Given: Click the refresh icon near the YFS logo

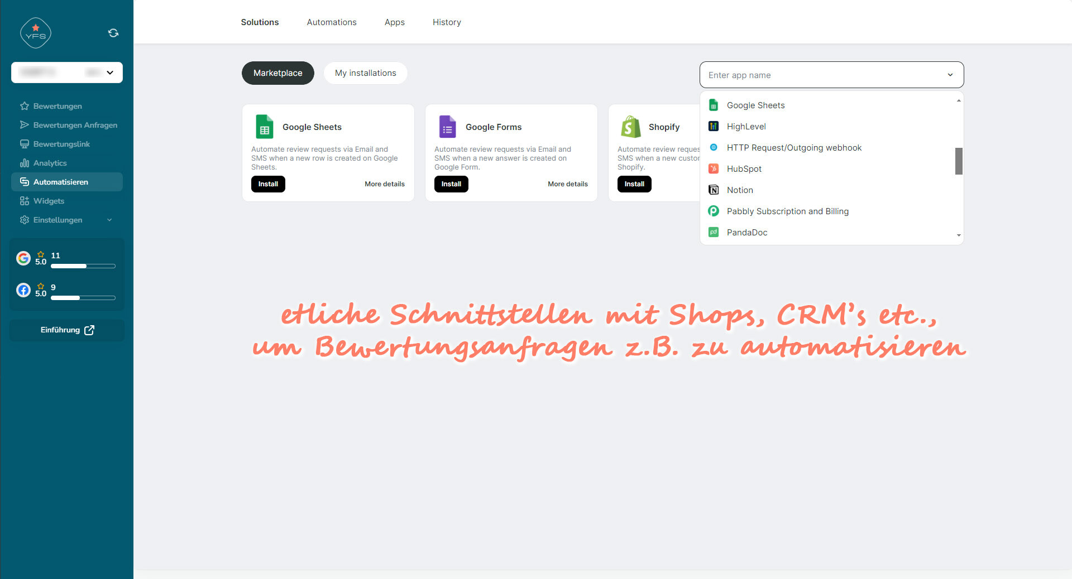Looking at the screenshot, I should pyautogui.click(x=113, y=33).
